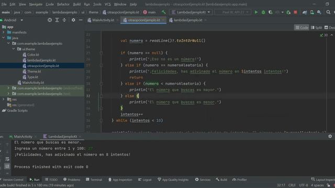Open the SDK Manager icon
Screen dimensions: 335x188
click(x=319, y=13)
